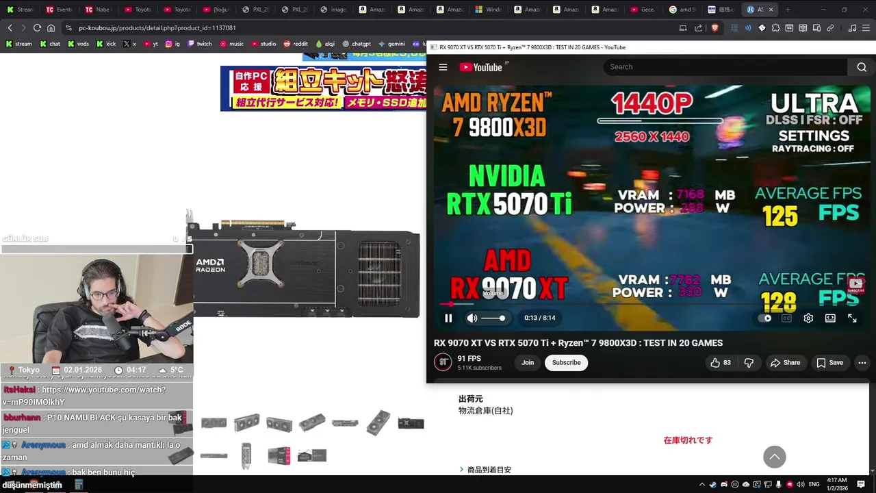
Task: Open the 91 FPS channel avatar
Action: 443,362
